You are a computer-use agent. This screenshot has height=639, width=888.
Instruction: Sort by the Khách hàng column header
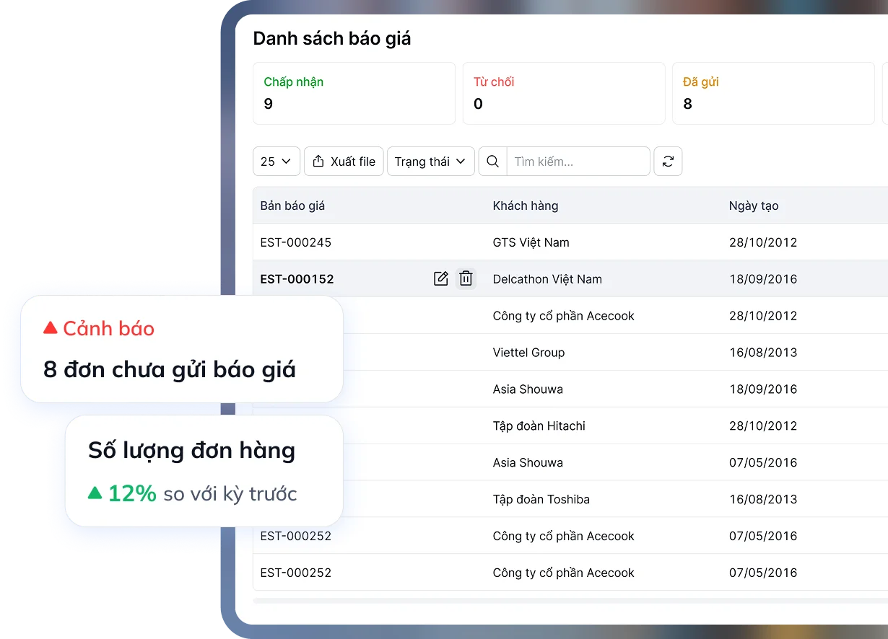pos(526,206)
